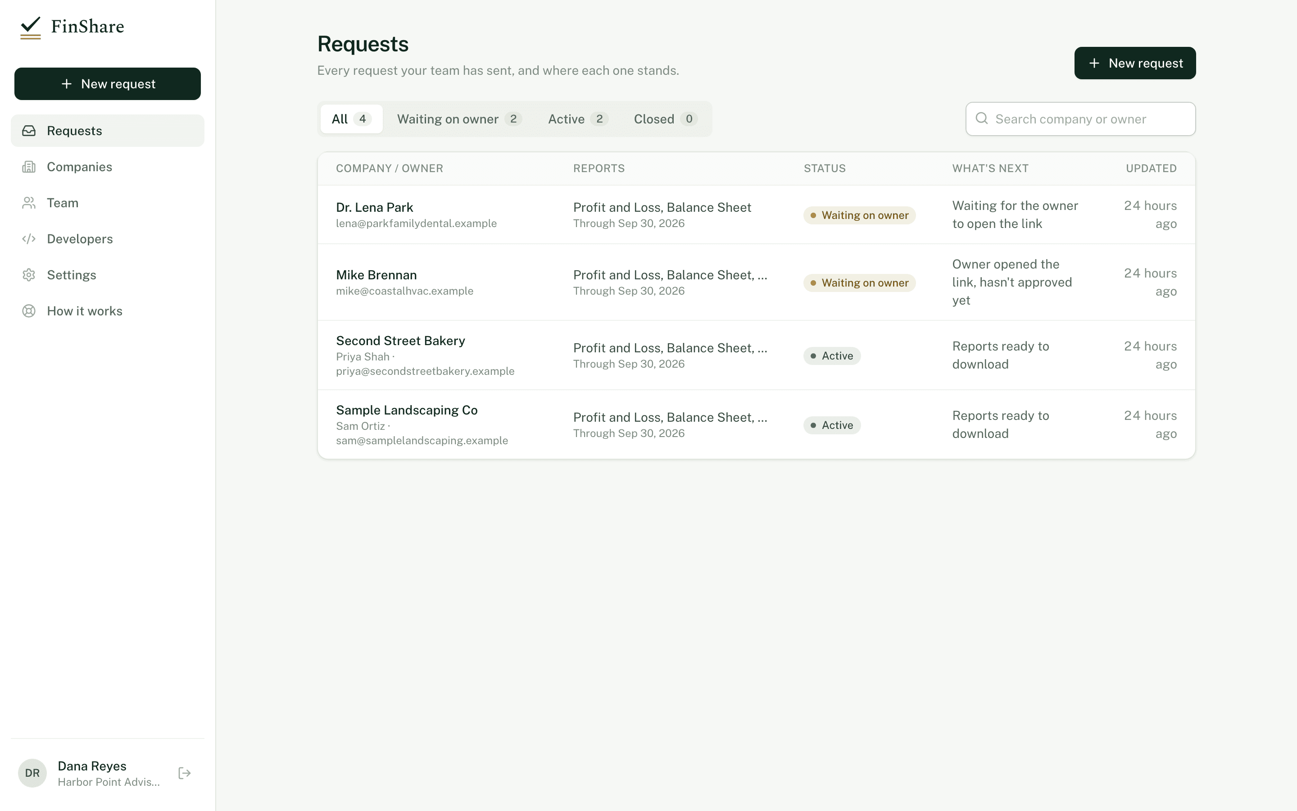This screenshot has height=811, width=1297.
Task: Click the FinShare checkmark logo icon
Action: (31, 27)
